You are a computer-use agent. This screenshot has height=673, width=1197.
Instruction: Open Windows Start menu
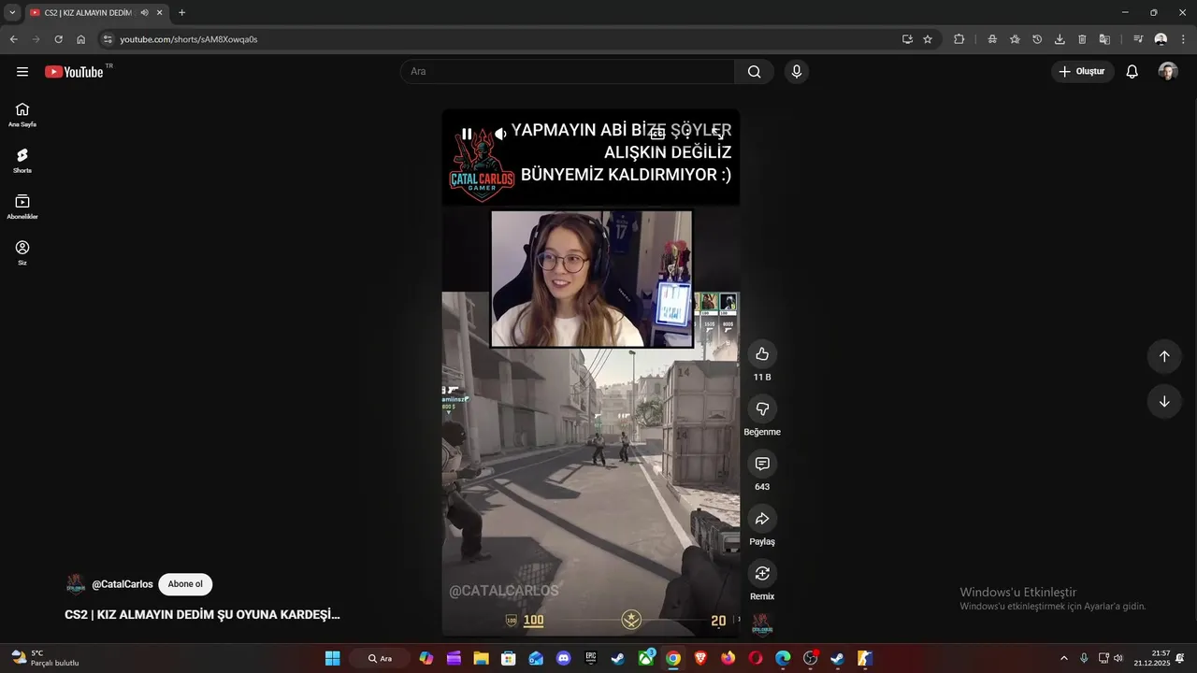pyautogui.click(x=332, y=658)
